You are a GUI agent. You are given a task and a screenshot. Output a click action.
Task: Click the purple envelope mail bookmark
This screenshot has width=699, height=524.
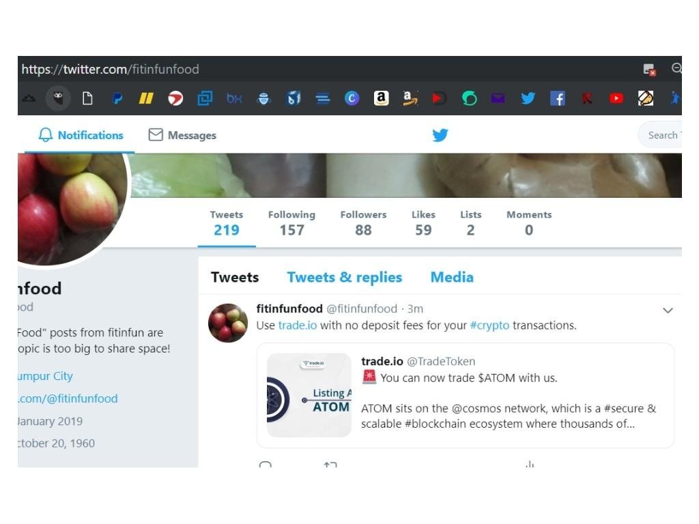pos(498,98)
